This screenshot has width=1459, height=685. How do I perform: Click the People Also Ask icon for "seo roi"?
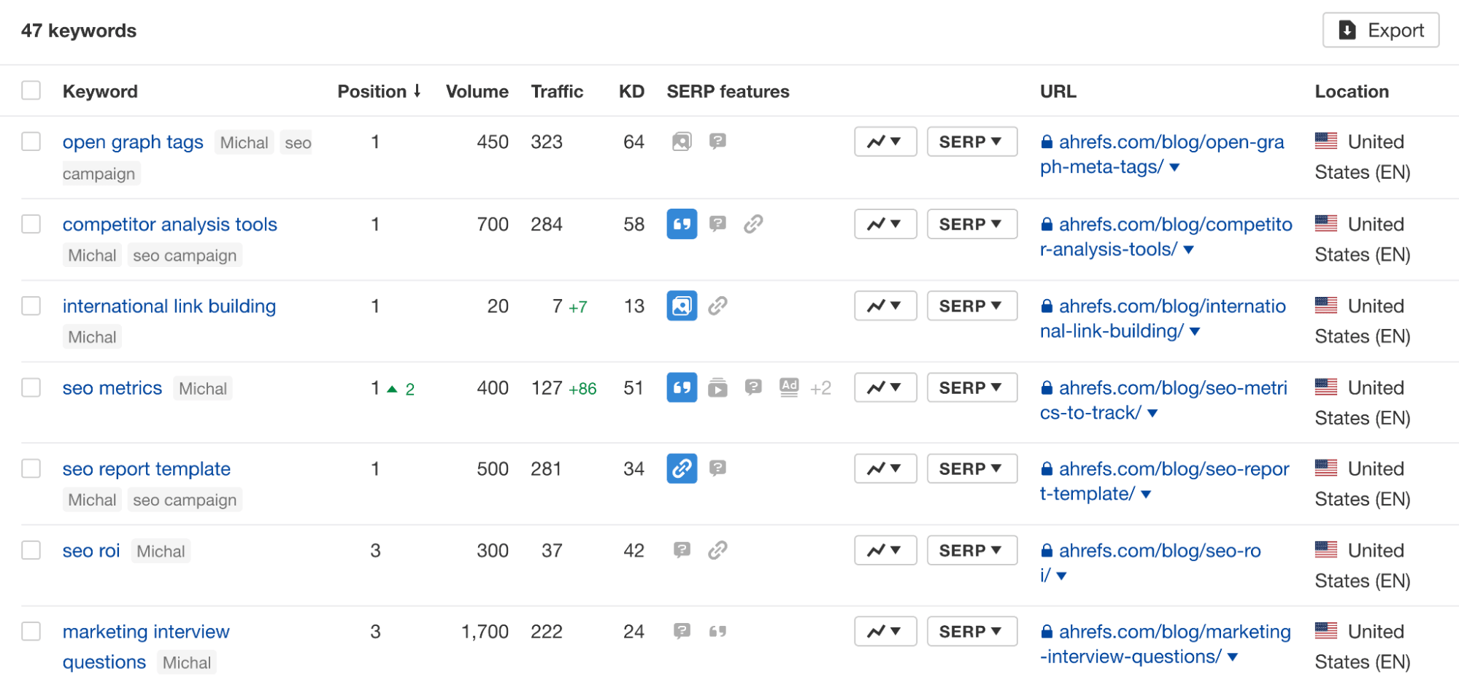tap(681, 550)
